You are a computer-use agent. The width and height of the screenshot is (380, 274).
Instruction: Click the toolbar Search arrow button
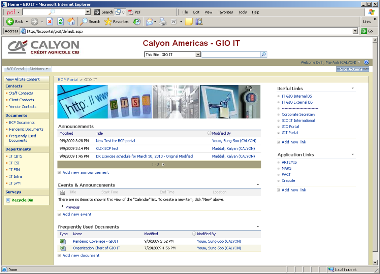(97, 12)
